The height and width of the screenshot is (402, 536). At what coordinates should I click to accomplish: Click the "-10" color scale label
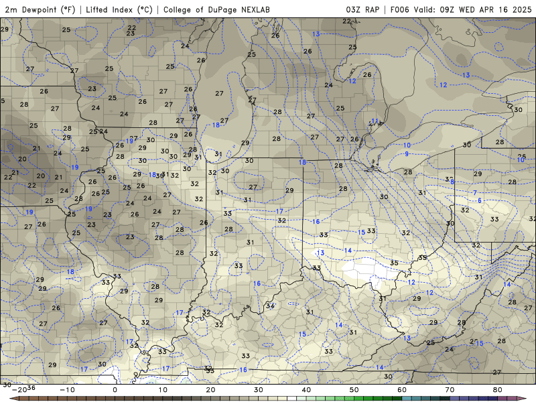point(67,390)
